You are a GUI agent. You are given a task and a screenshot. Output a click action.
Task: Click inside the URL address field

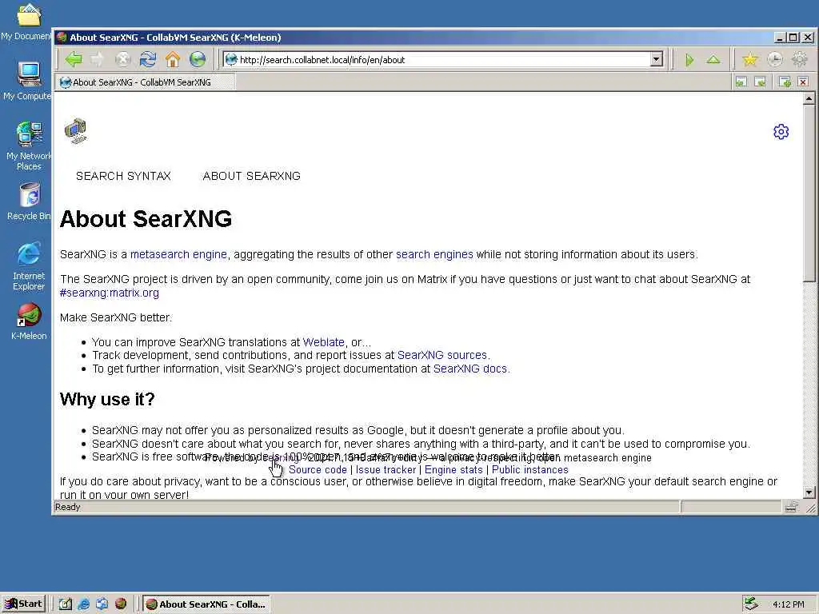tap(444, 59)
